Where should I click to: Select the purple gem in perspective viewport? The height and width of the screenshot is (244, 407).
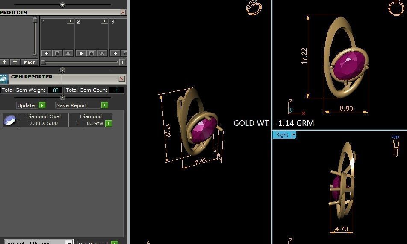pos(203,130)
